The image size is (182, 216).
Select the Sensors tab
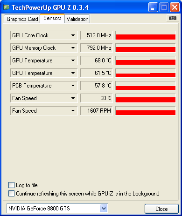52,18
